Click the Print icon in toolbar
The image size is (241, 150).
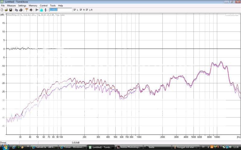click(21, 10)
